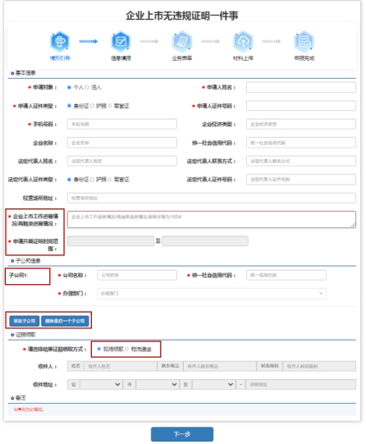Expand the city dropdown in 收件地址
Viewport: 366px width, 444px height.
(157, 385)
